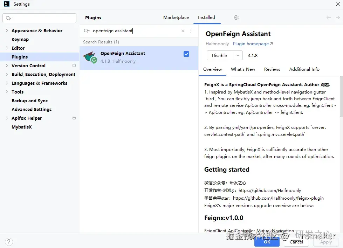
Task: Click the 4.1.8 version label beside Disable
Action: click(253, 56)
